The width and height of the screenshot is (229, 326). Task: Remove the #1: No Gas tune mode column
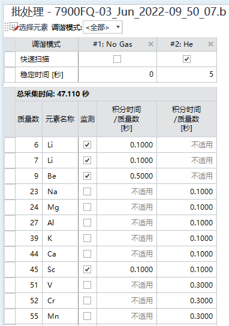click(150, 44)
